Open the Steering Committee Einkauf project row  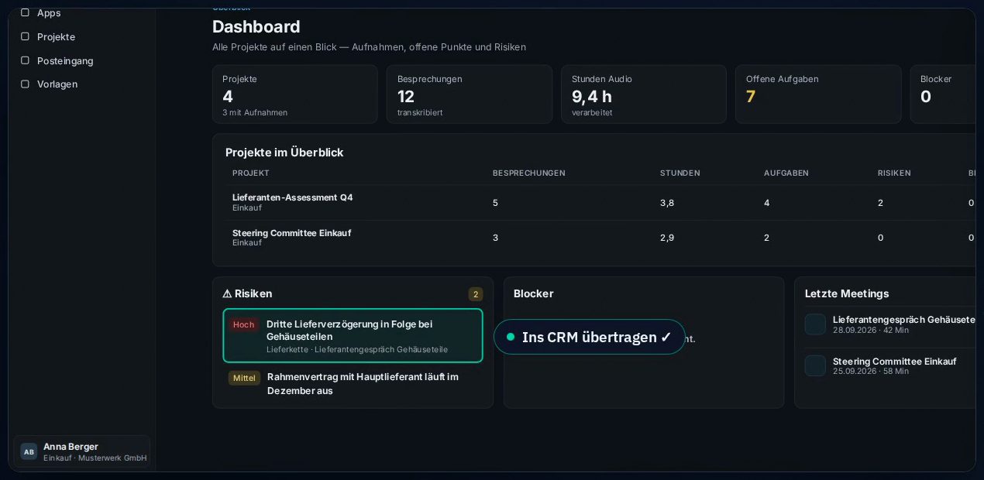(600, 238)
